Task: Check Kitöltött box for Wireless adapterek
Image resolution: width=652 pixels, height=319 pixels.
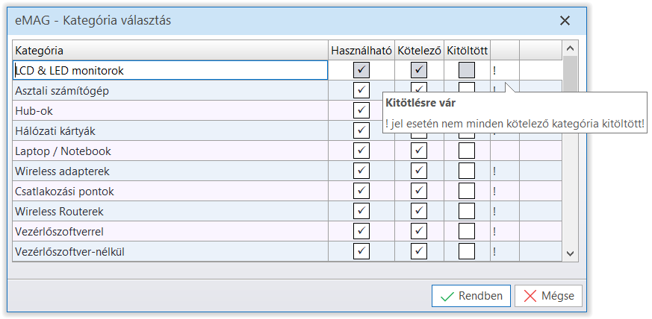Action: click(x=467, y=171)
